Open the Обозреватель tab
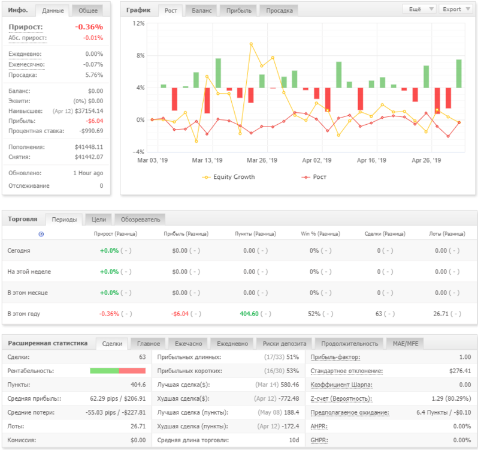 140,220
